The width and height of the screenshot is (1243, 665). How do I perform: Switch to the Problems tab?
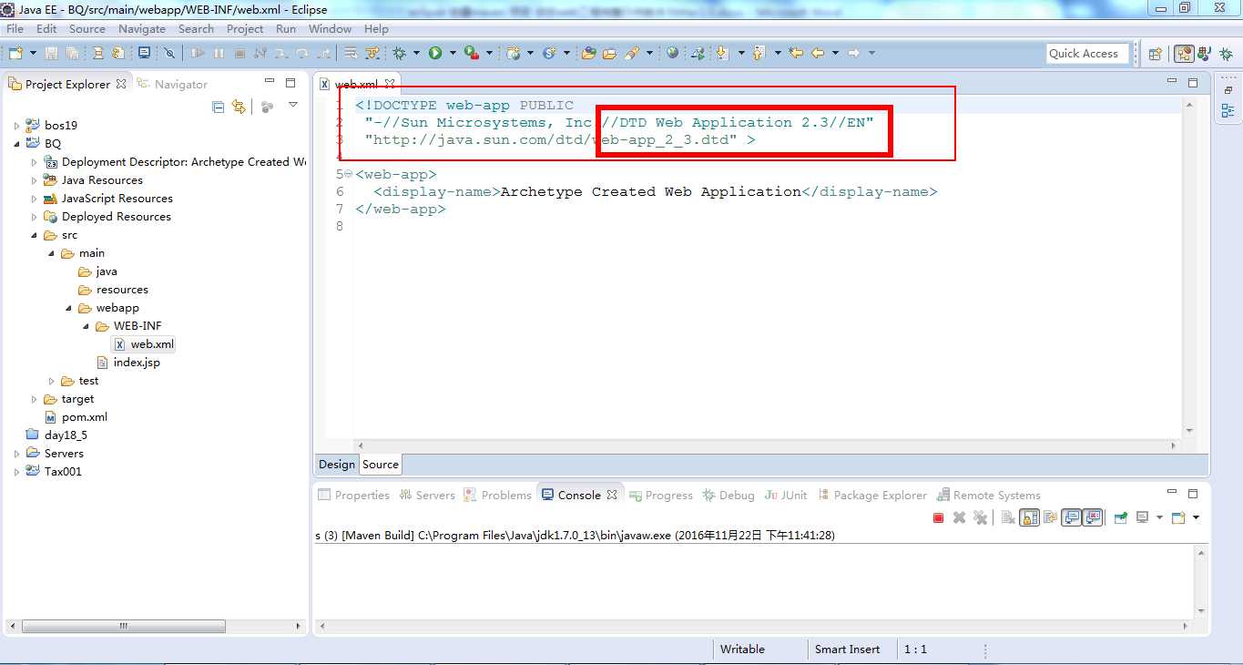pyautogui.click(x=497, y=495)
